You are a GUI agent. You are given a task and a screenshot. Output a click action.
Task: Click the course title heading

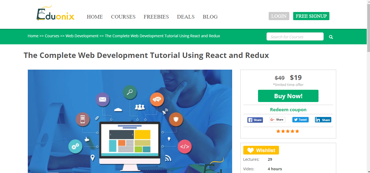click(146, 55)
